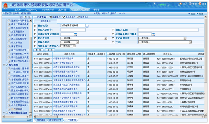Click the sidebar horizontal scrollbar right arrow
This screenshot has width=209, height=124.
(x=28, y=117)
